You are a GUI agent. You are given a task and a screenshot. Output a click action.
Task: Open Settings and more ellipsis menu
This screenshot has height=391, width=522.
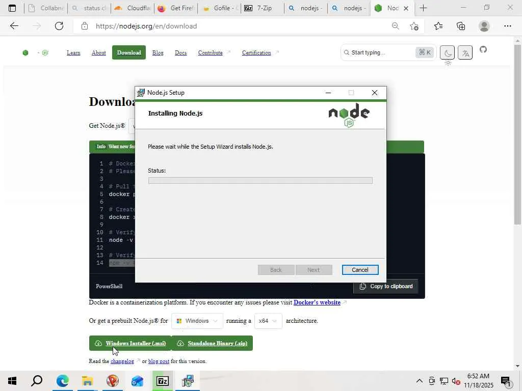[507, 26]
